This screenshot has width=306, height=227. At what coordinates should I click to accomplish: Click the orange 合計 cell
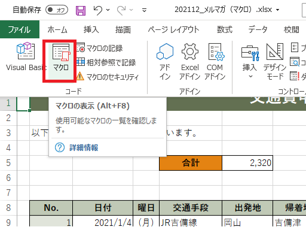tap(191, 163)
